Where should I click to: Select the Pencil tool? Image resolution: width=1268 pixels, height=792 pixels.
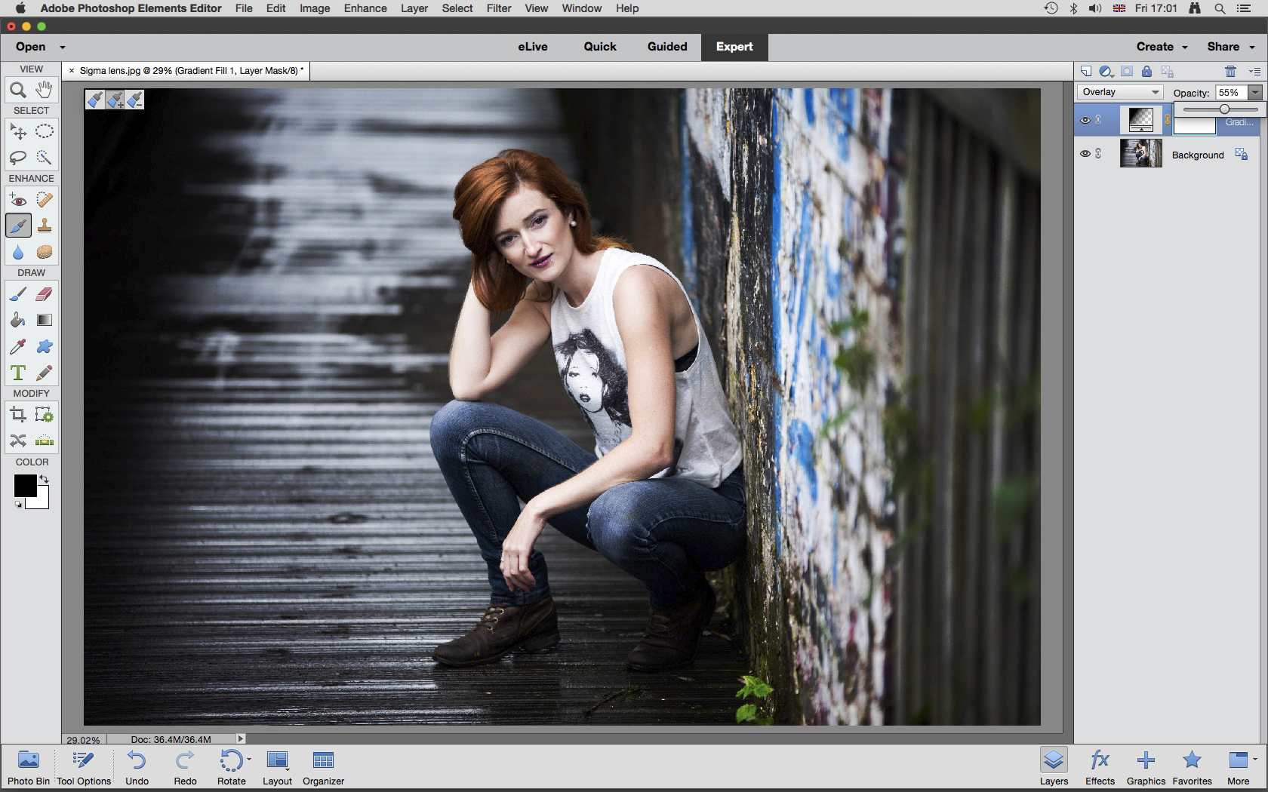pyautogui.click(x=45, y=373)
